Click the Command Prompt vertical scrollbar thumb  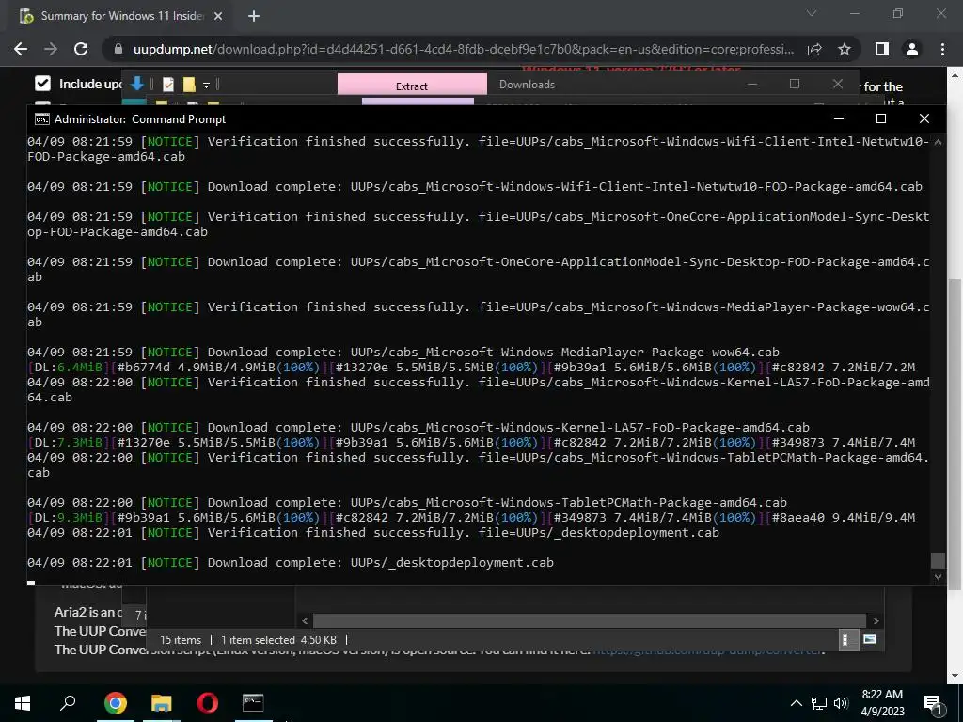pos(938,560)
